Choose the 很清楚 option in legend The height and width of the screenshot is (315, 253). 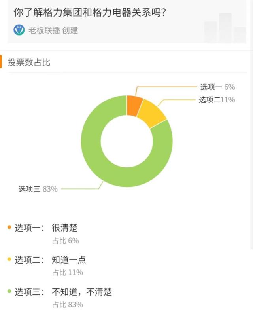[x=64, y=228]
